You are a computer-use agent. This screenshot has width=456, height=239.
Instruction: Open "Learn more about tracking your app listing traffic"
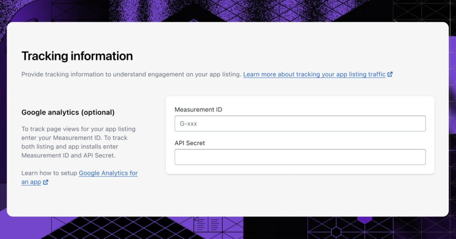(x=314, y=74)
